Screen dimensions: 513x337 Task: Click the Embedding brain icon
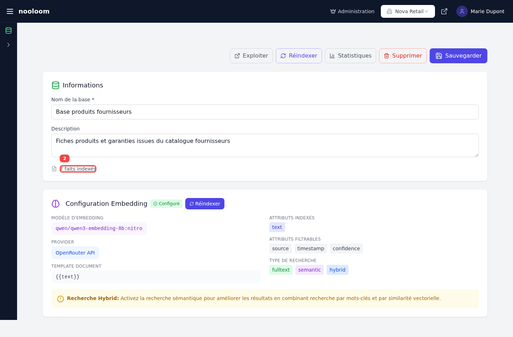[56, 204]
